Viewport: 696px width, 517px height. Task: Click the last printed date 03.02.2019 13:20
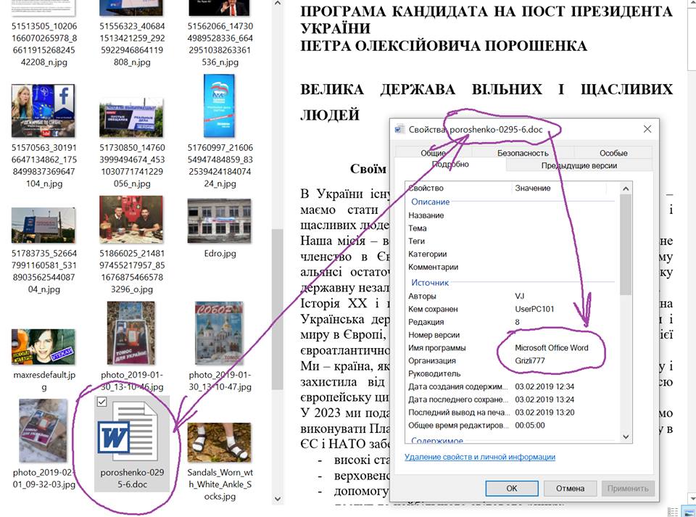(x=544, y=412)
